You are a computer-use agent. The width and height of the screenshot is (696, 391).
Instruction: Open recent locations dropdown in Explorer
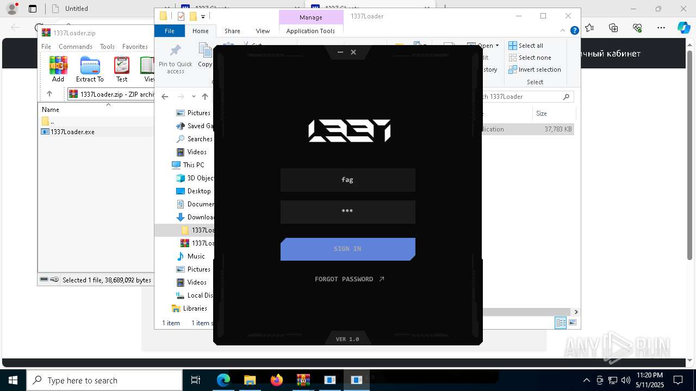click(x=194, y=97)
